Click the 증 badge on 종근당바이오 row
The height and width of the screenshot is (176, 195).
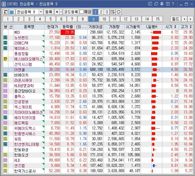point(5,91)
